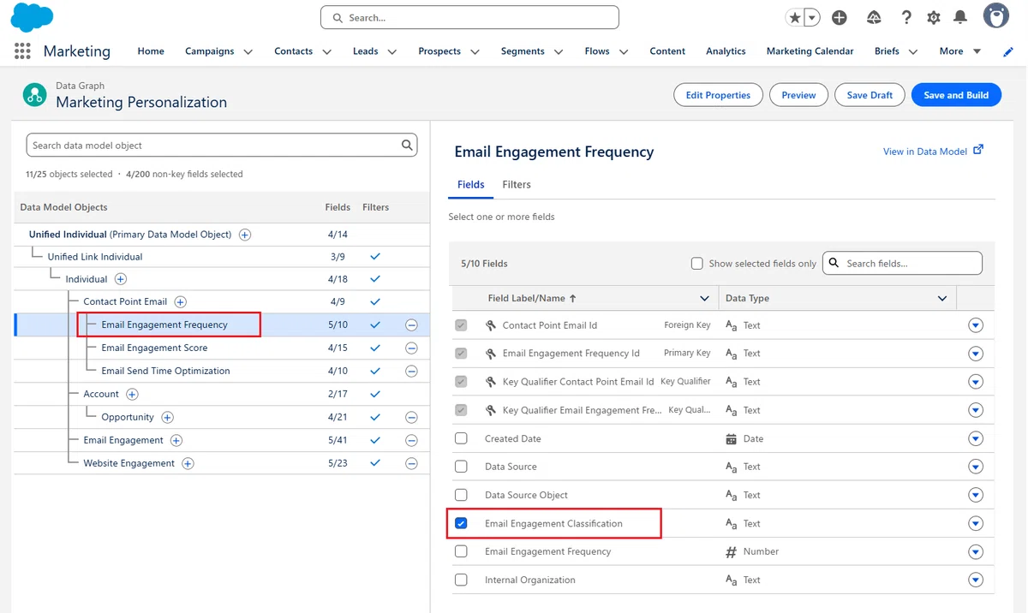Click the external link icon by View in Data Model
Screen dimensions: 1028x613
point(978,150)
